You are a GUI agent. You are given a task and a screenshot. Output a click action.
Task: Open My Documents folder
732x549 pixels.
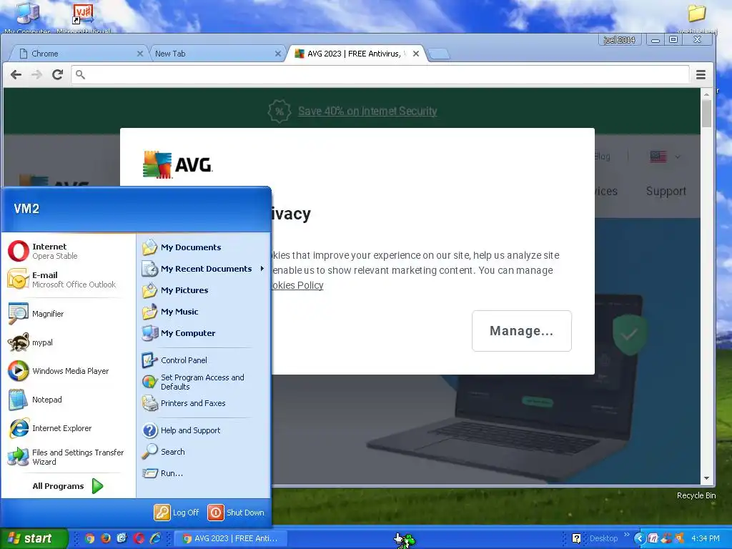pos(203,247)
